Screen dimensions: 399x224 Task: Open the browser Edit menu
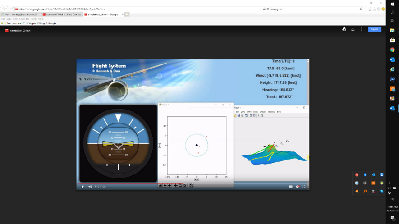(x=9, y=19)
